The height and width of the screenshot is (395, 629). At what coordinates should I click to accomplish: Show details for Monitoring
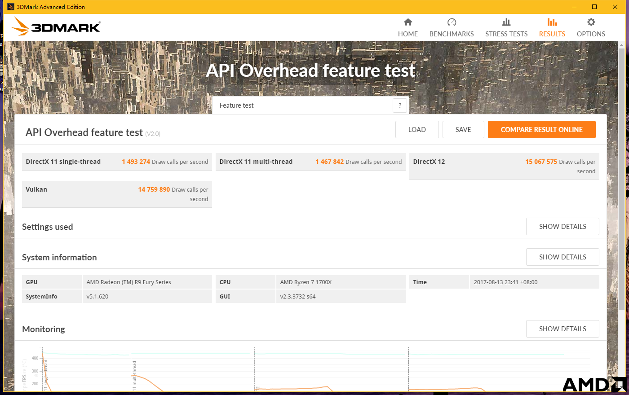(563, 329)
